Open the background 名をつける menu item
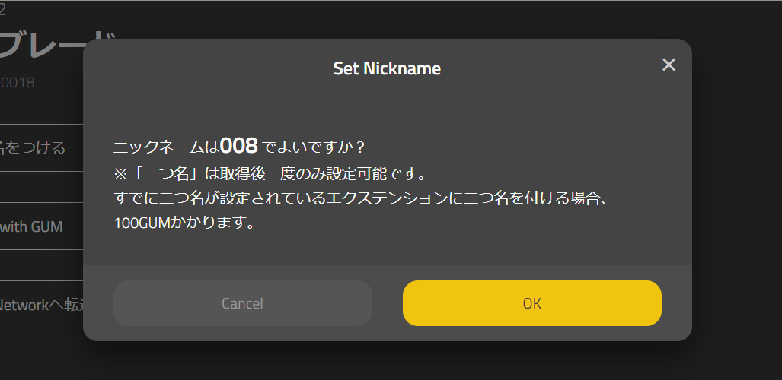This screenshot has width=782, height=380. 34,147
